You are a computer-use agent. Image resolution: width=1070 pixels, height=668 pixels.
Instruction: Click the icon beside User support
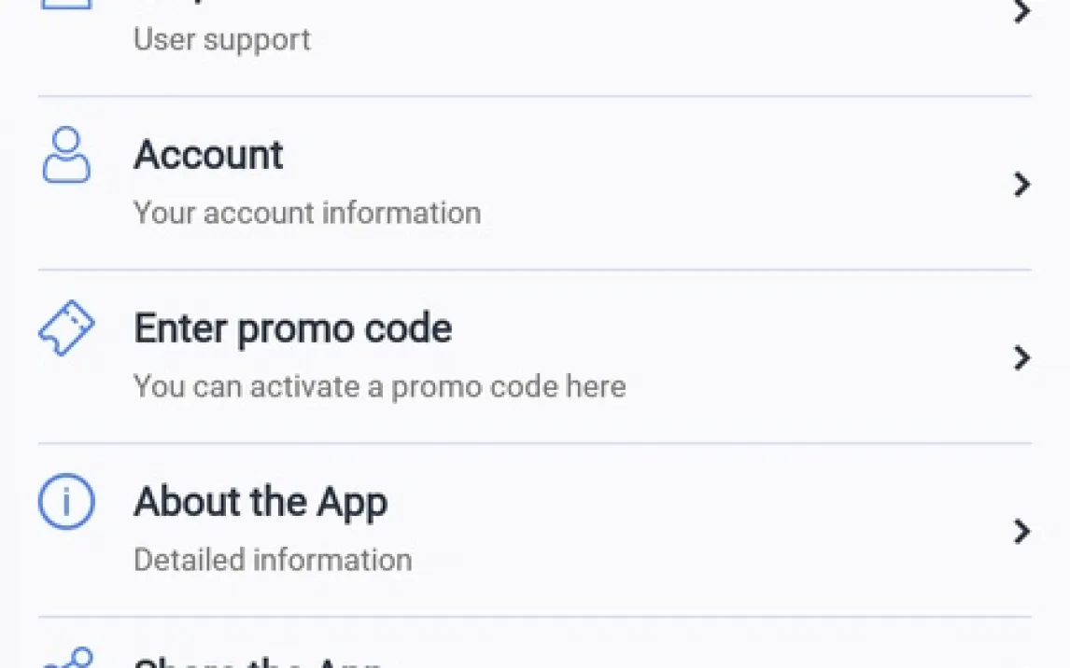(x=66, y=6)
